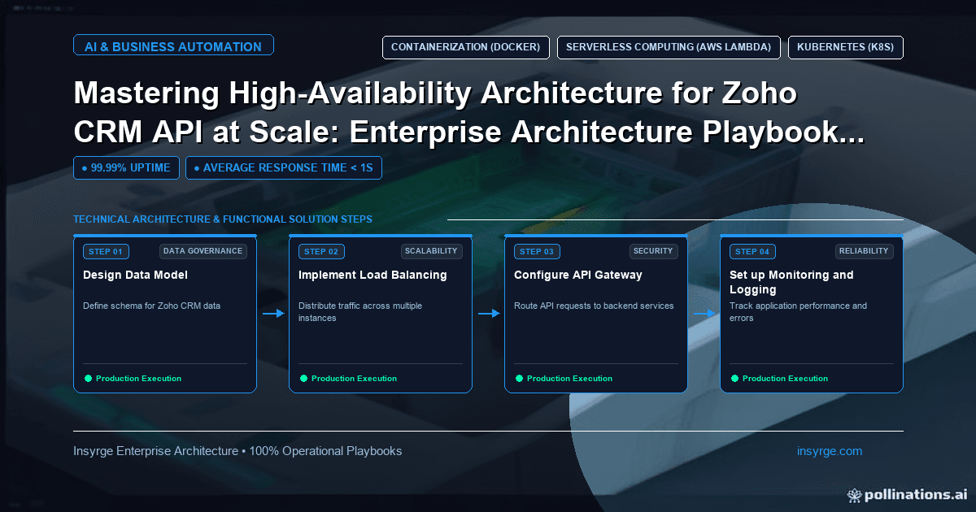Screen dimensions: 976x512
Task: Click the Step 04 label
Action: (752, 251)
